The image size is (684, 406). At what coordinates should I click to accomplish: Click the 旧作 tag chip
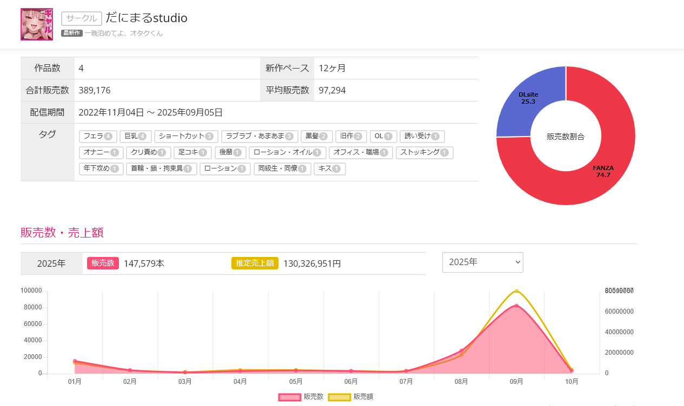coord(351,137)
